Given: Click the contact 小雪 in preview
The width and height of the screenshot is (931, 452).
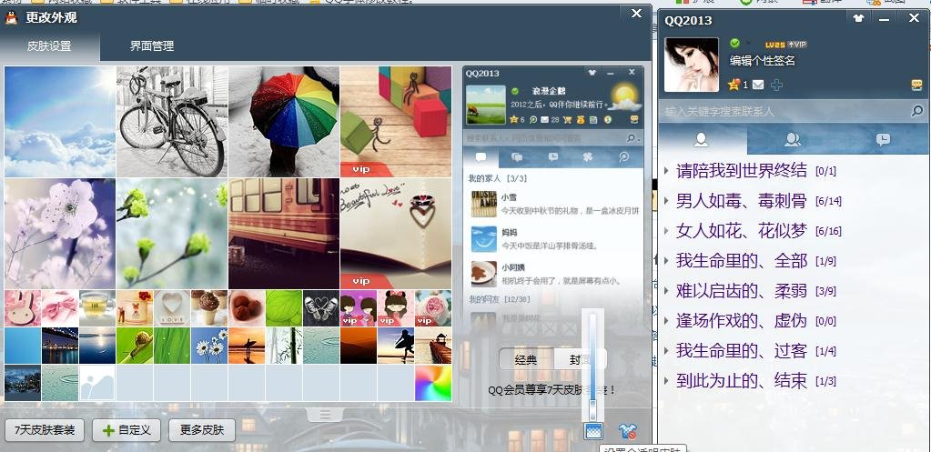Looking at the screenshot, I should [x=553, y=204].
